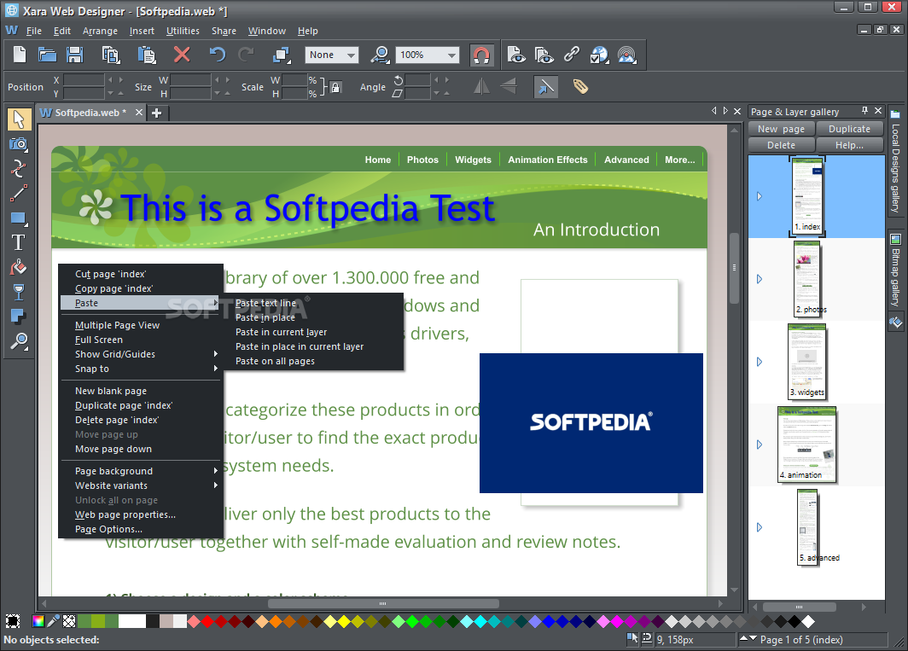This screenshot has height=651, width=908.
Task: Click the Redo arrow icon
Action: coord(246,55)
